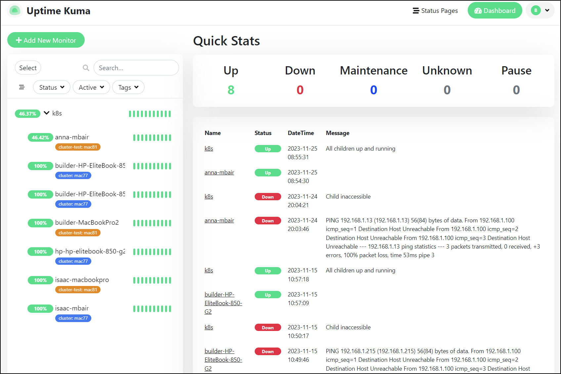This screenshot has height=374, width=561.
Task: Click Down status badge at 20:03:46
Action: pos(268,221)
